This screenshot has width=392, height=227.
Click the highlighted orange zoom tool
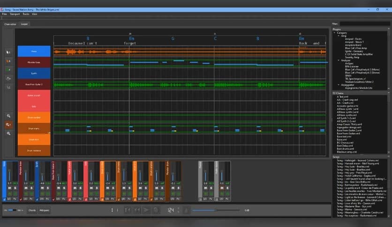pos(8,124)
